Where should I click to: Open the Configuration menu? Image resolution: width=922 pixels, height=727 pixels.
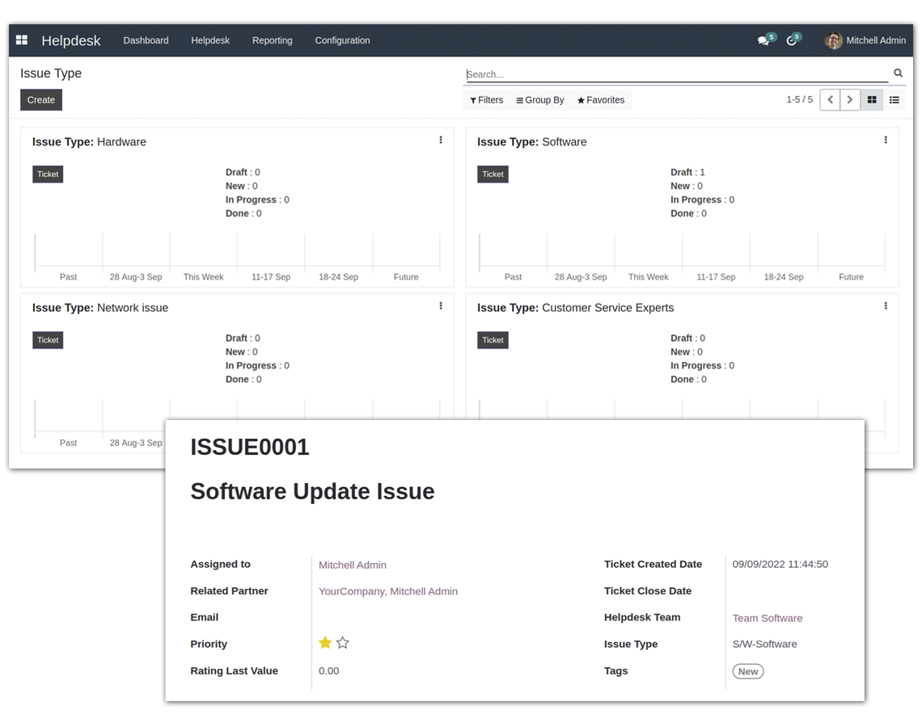pyautogui.click(x=342, y=40)
